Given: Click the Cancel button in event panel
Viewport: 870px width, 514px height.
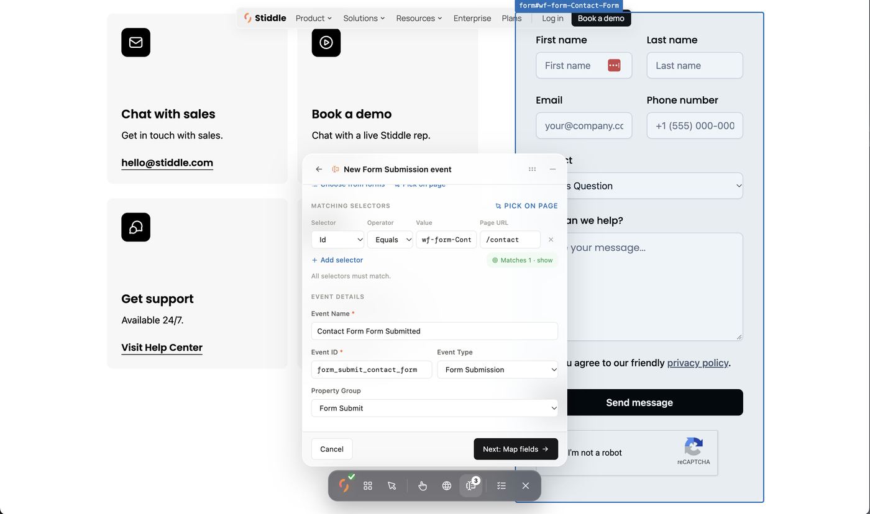Looking at the screenshot, I should pos(332,449).
